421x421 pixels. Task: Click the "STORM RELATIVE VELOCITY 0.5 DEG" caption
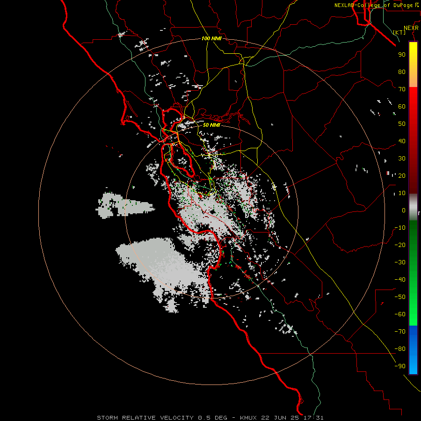(x=162, y=418)
